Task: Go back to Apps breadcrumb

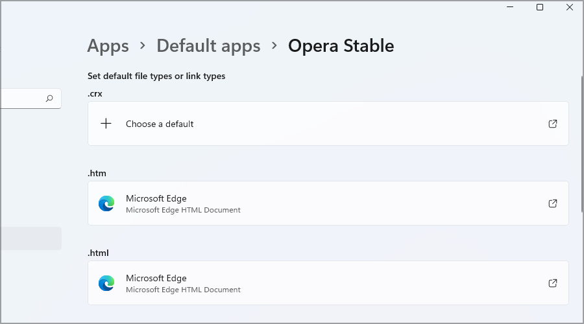Action: click(x=108, y=46)
